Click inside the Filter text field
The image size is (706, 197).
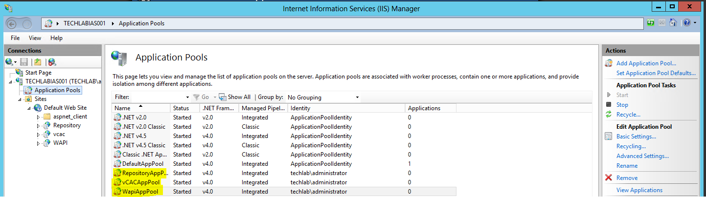[158, 97]
